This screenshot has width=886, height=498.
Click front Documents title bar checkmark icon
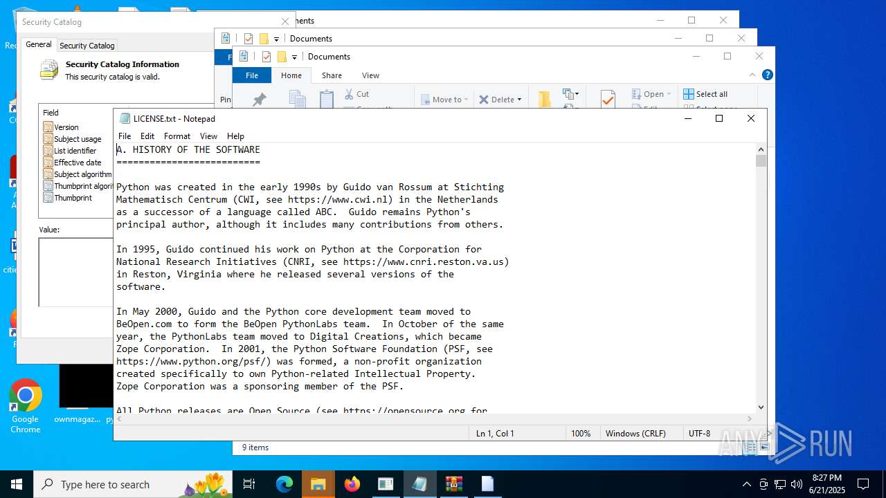(x=266, y=57)
